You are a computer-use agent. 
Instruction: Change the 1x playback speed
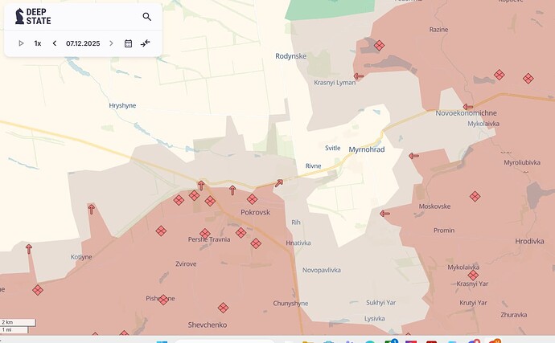[x=38, y=43]
